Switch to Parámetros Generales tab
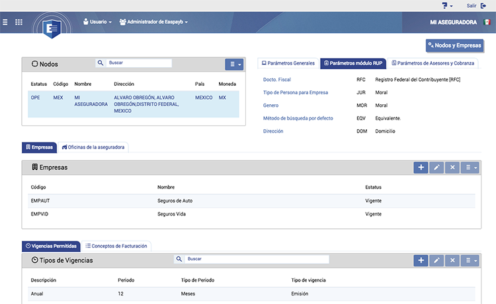 [288, 63]
